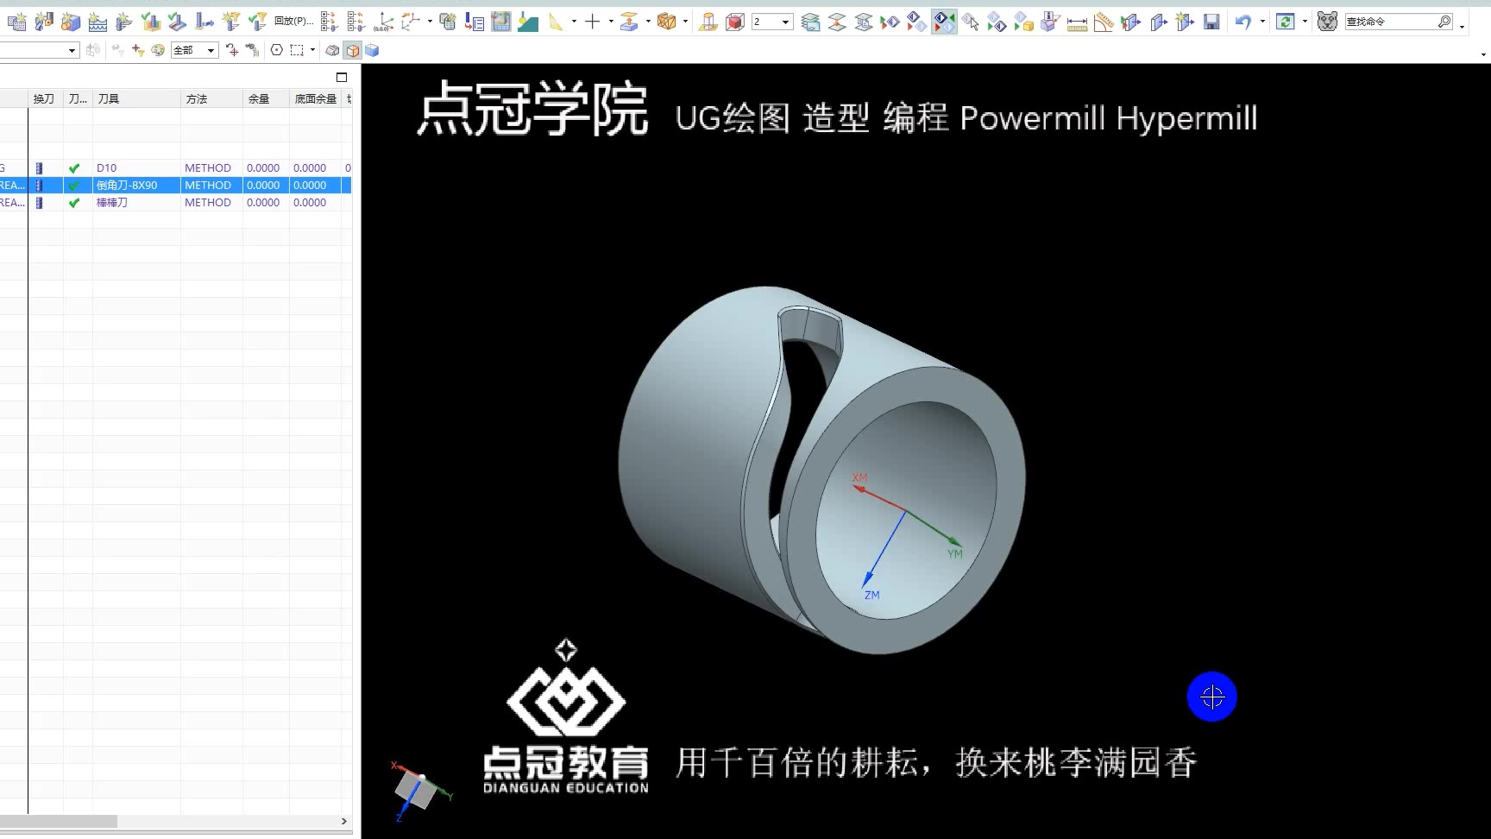Click the Create Operation icon
The image size is (1491, 839).
124,22
